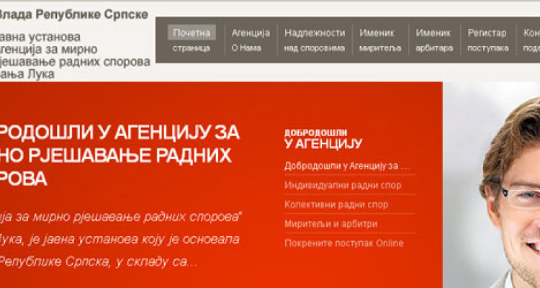Open the Агенција О Нама menu item
Screen dimensions: 540x288
(x=251, y=40)
